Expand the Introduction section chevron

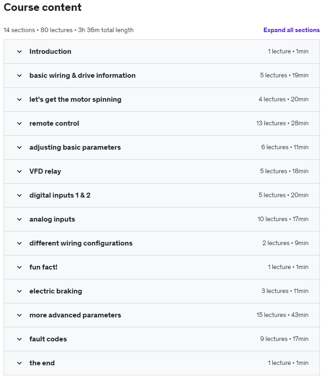[19, 52]
